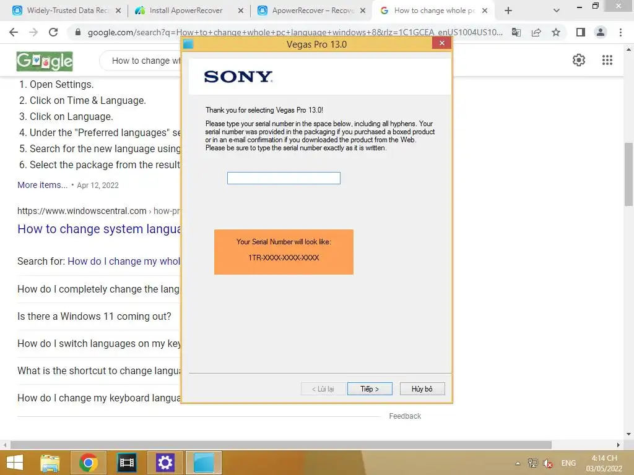
Task: Click "2. Click on Time & Language." text
Action: pyautogui.click(x=82, y=101)
